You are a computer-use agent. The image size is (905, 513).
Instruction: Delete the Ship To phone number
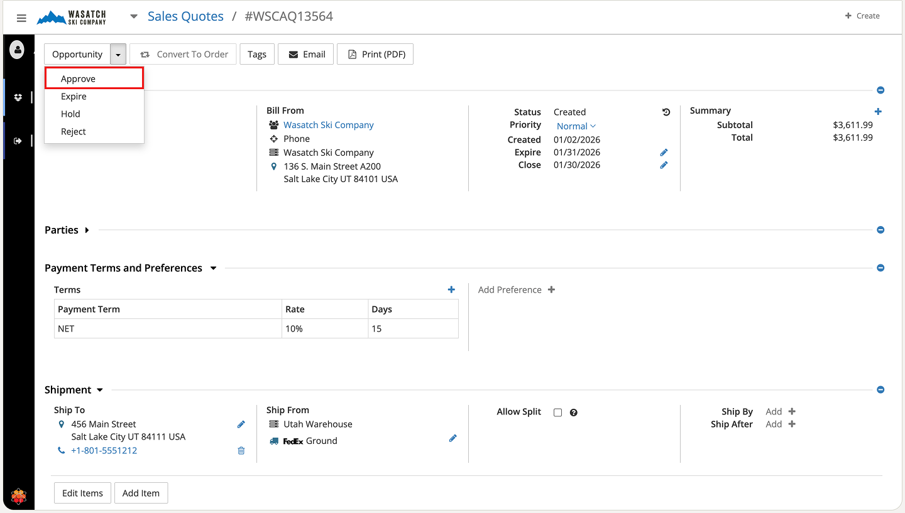tap(241, 451)
